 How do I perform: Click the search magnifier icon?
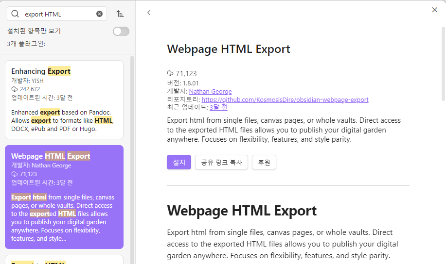coord(15,14)
